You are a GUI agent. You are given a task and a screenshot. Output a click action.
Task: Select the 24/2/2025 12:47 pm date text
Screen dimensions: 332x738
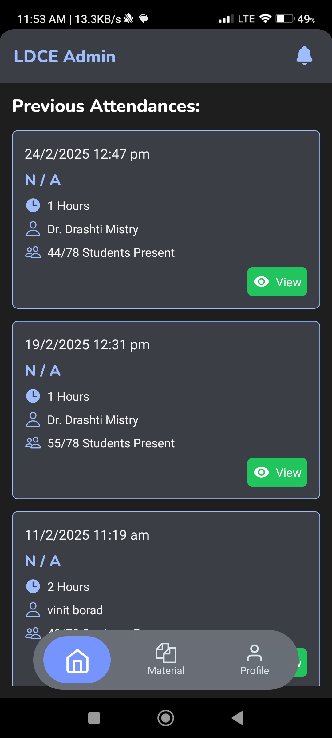pos(87,154)
